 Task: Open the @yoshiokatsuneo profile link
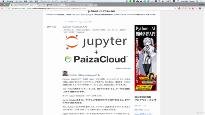point(89,75)
